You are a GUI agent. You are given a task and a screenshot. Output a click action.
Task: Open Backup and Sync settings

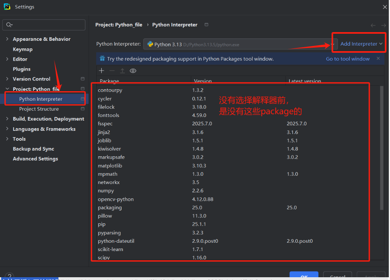33,149
